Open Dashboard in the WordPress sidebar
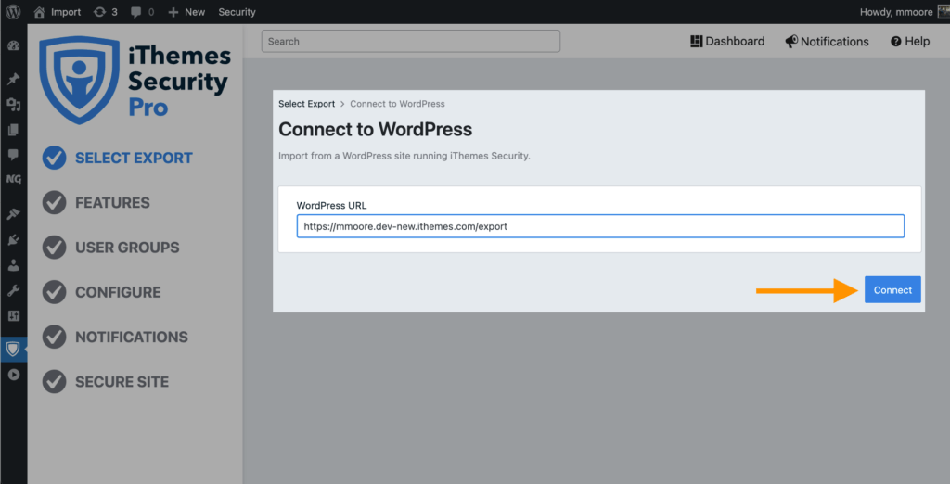Screen dimensions: 950x484 click(x=13, y=46)
